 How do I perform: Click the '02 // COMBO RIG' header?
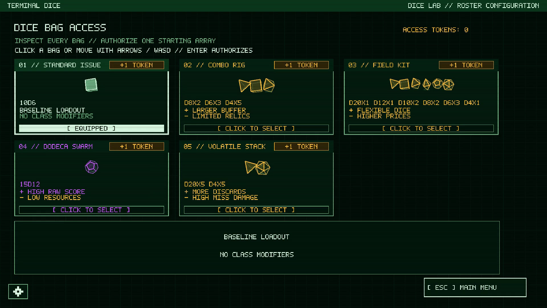tap(215, 65)
